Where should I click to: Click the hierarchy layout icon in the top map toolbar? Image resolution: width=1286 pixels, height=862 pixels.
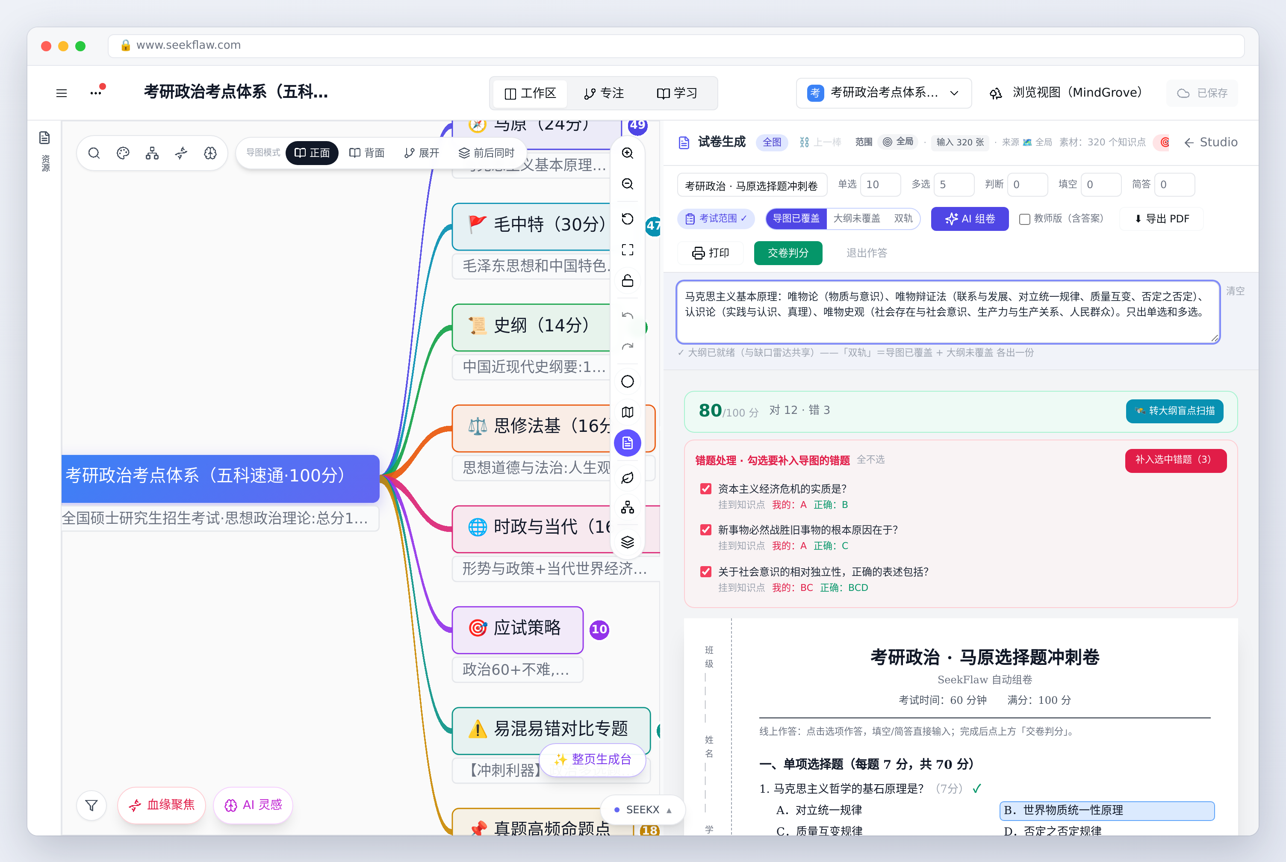152,153
